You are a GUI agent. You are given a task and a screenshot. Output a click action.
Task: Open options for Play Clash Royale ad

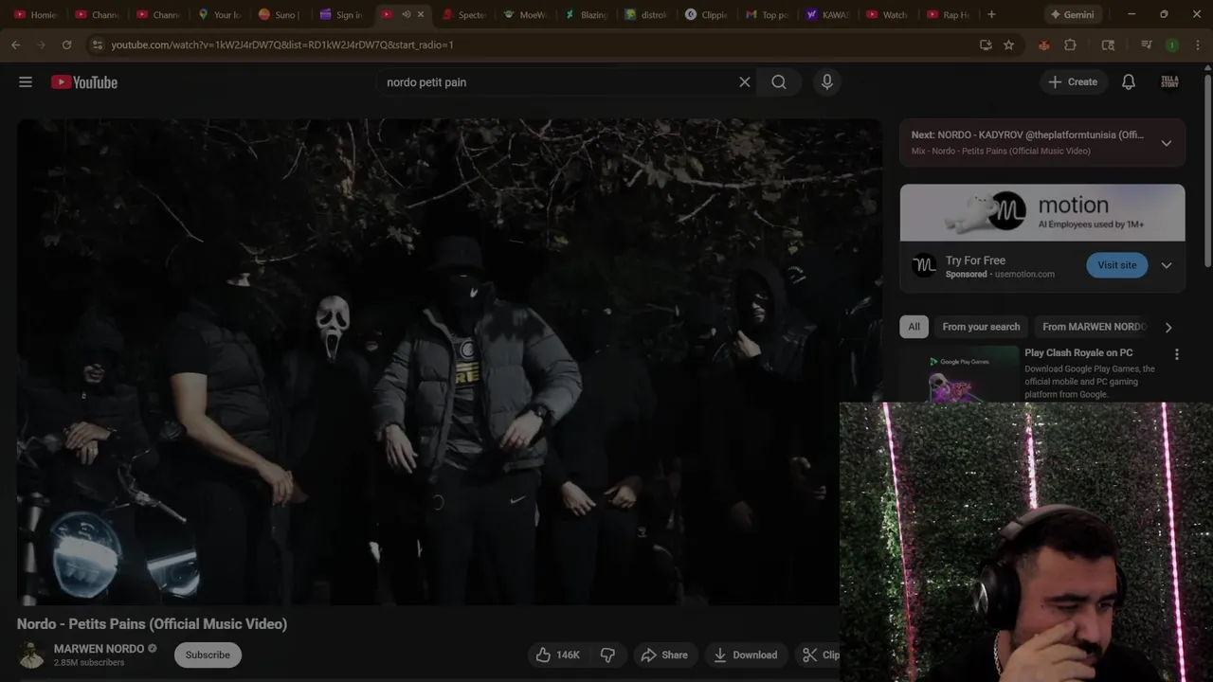tap(1177, 354)
